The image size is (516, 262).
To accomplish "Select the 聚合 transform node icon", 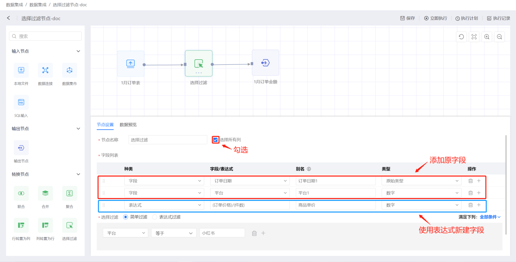I will pos(70,193).
